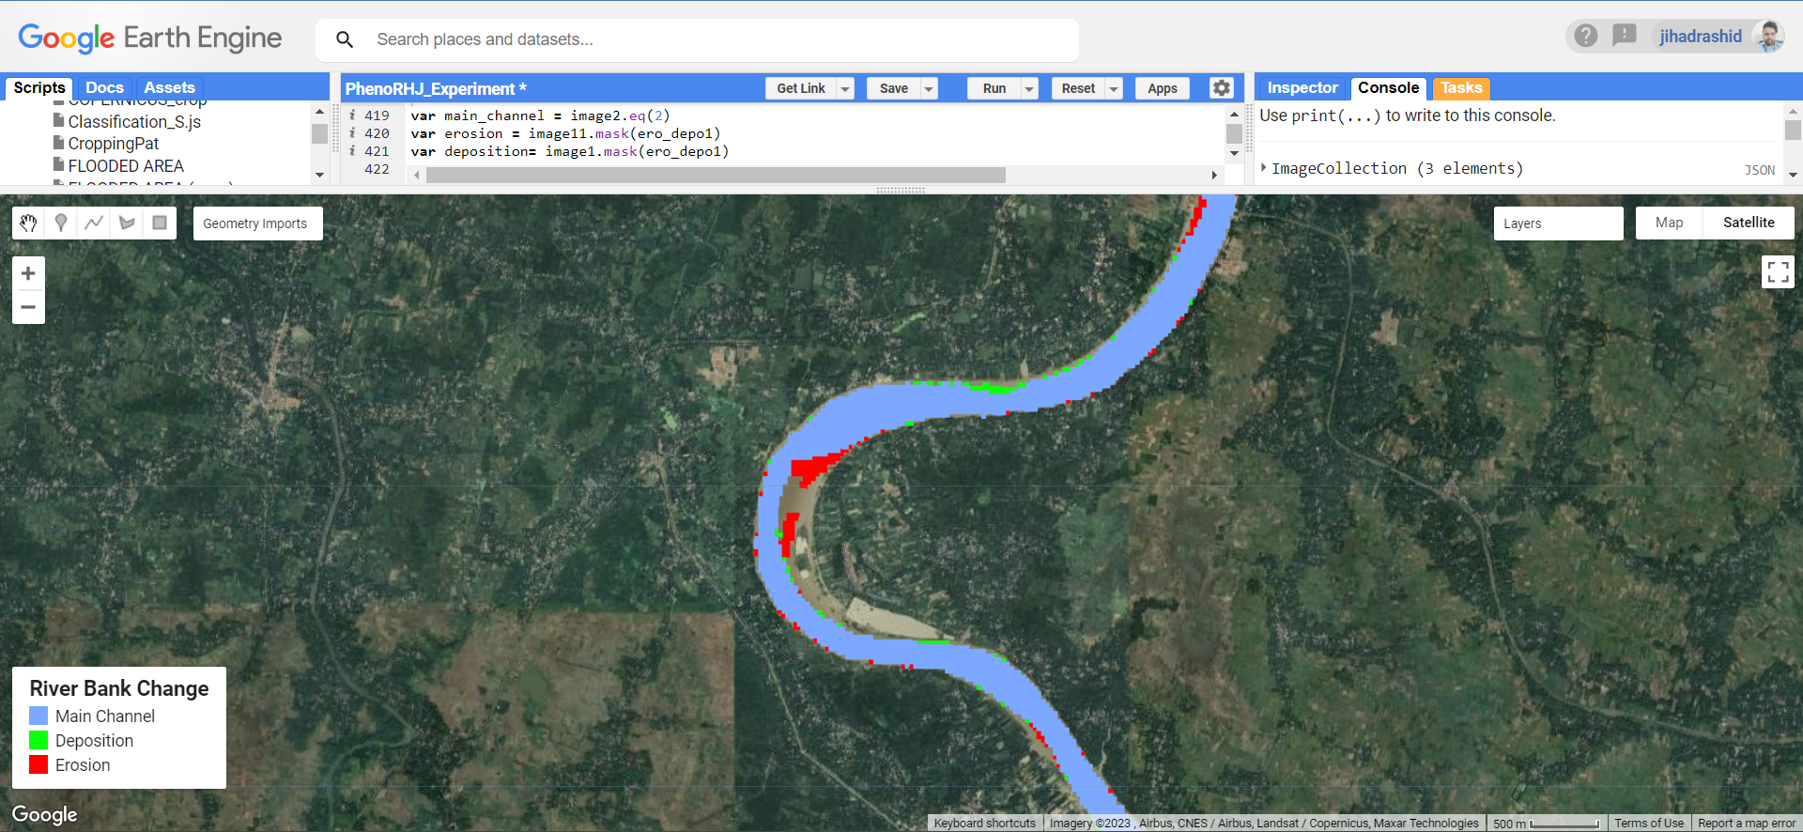This screenshot has width=1803, height=832.
Task: Open the Run dropdown arrow
Action: [1029, 89]
